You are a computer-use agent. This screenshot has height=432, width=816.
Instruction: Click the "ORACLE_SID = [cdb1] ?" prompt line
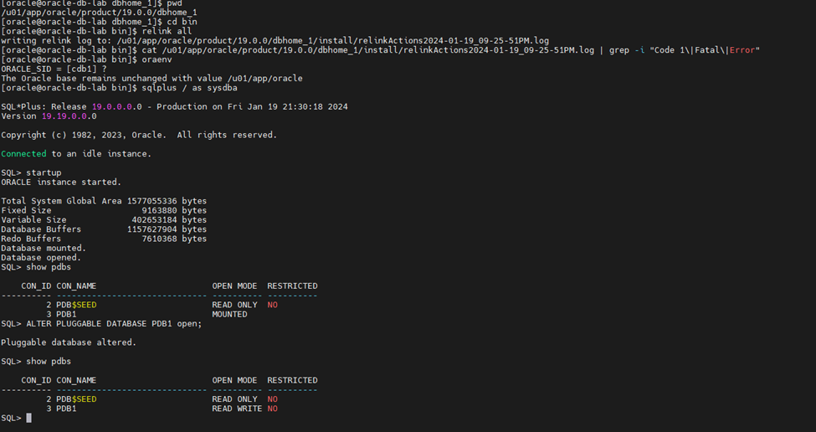[54, 69]
